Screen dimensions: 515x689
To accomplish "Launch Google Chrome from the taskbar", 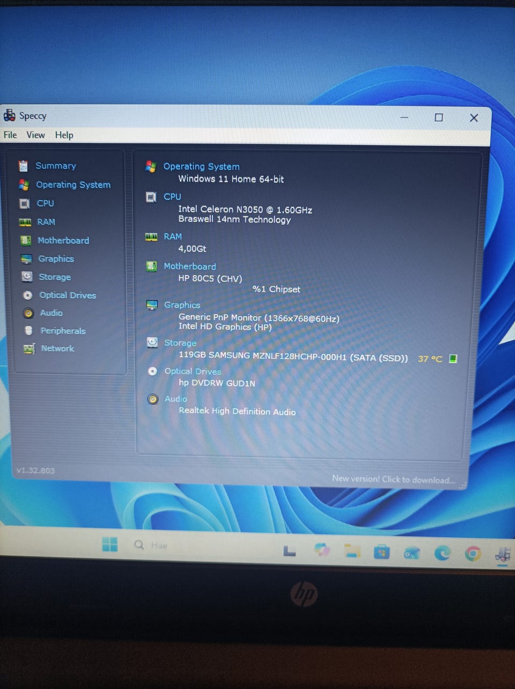I will click(473, 554).
